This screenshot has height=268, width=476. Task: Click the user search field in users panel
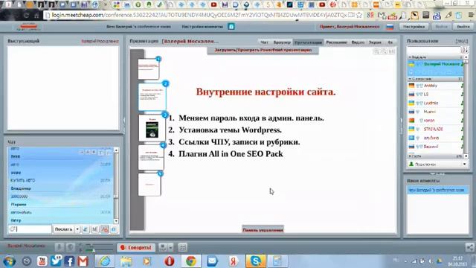(x=434, y=50)
